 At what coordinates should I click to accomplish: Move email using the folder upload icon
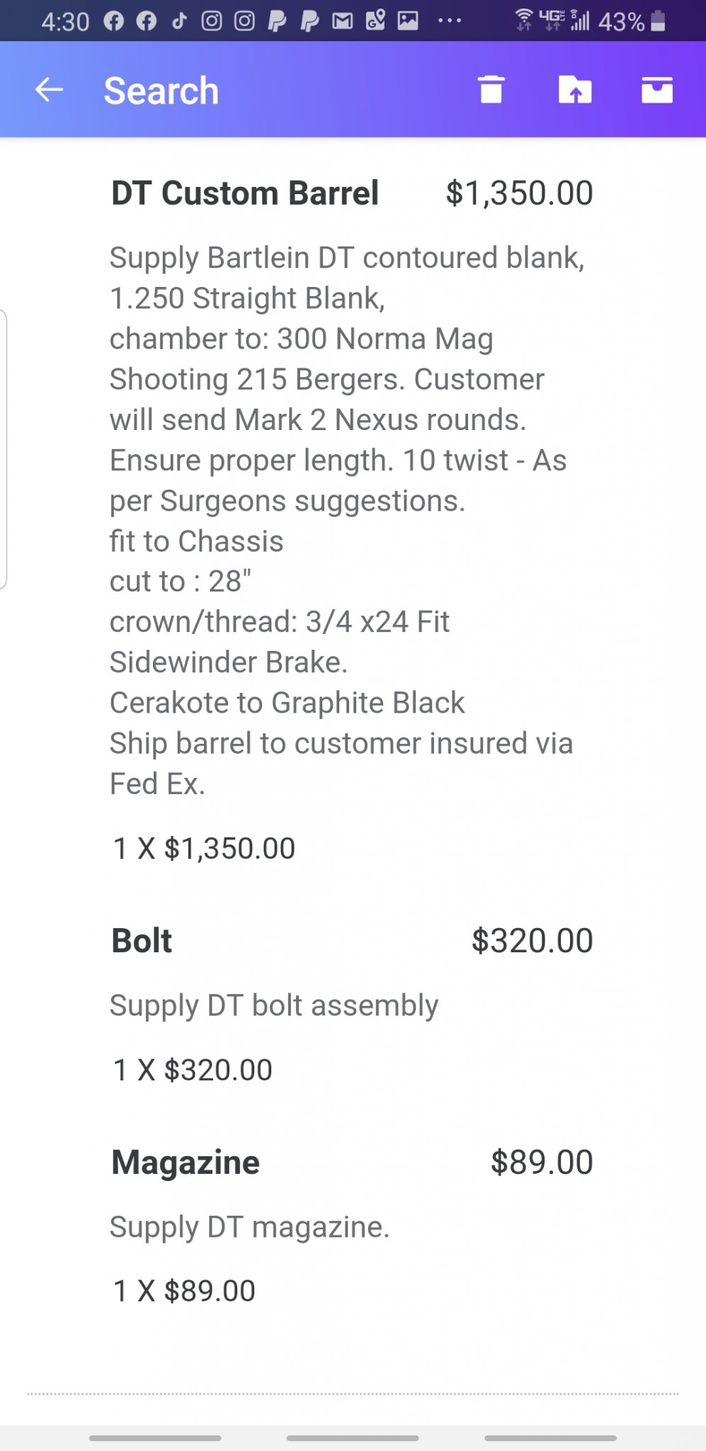click(x=574, y=90)
